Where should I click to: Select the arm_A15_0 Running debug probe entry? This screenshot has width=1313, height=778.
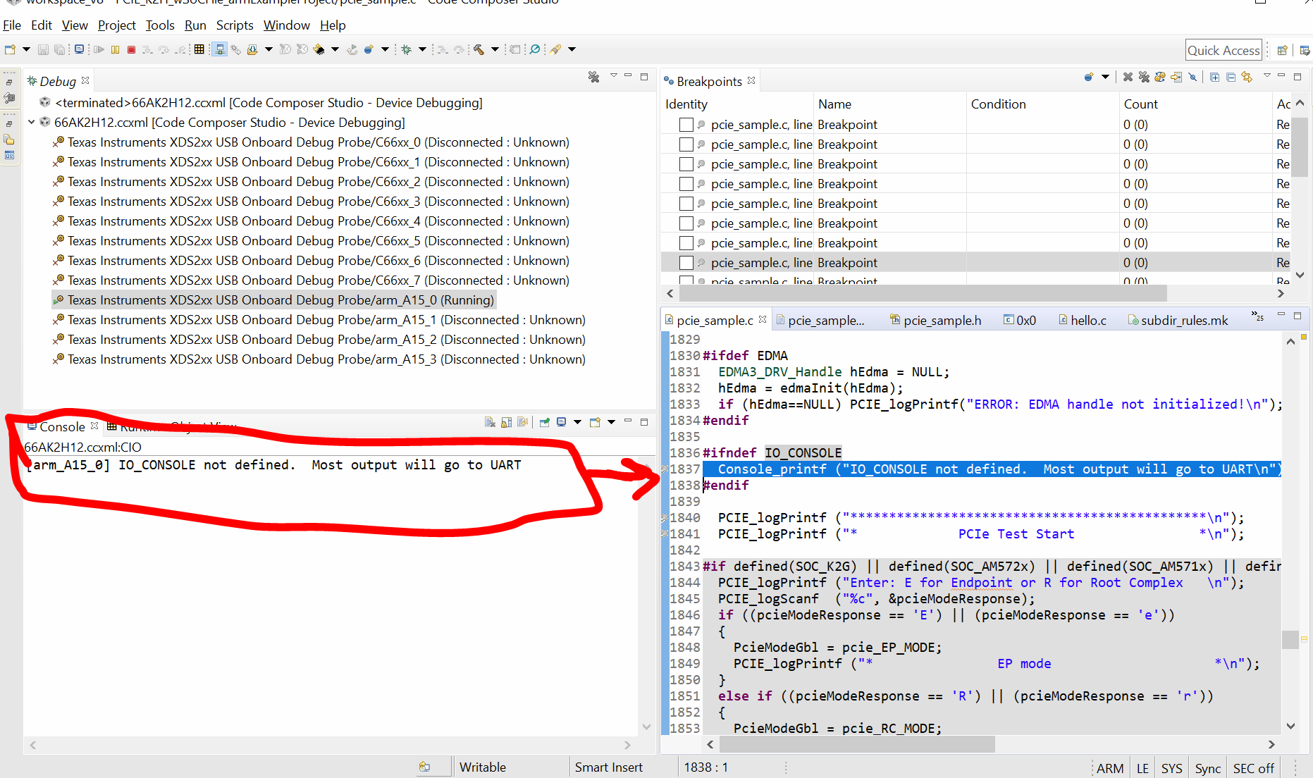click(x=275, y=300)
